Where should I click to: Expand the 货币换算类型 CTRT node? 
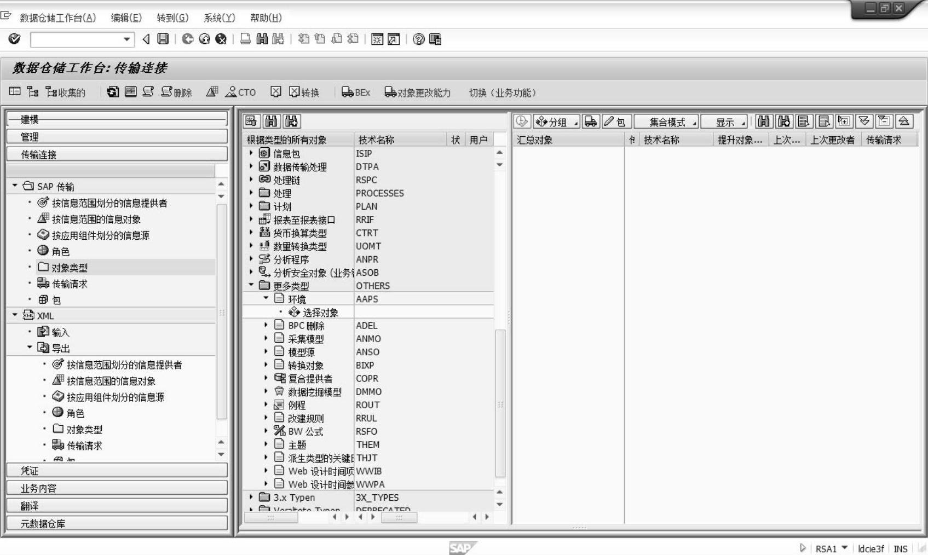tap(251, 233)
